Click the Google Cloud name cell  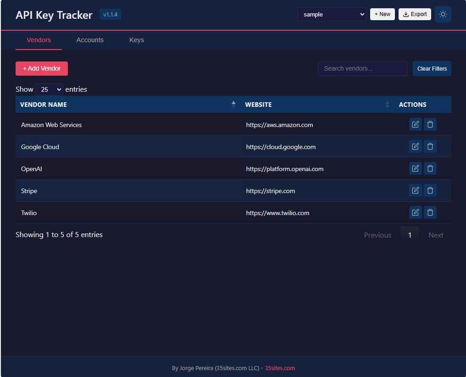(129, 146)
